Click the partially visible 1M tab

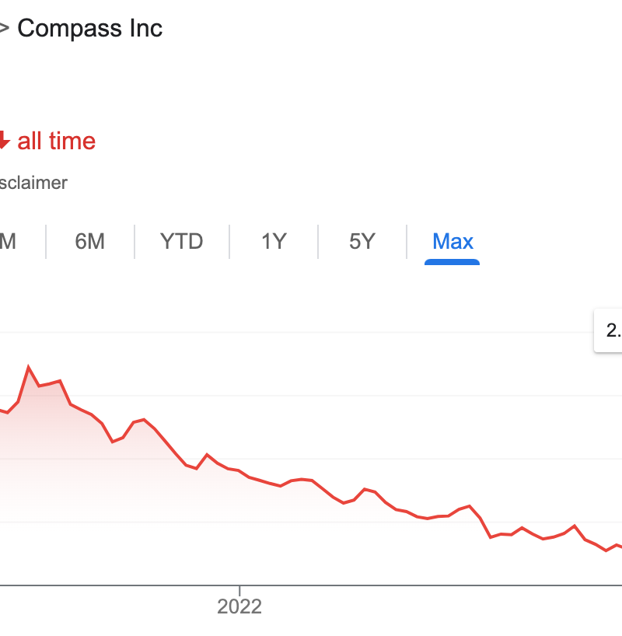coord(8,241)
